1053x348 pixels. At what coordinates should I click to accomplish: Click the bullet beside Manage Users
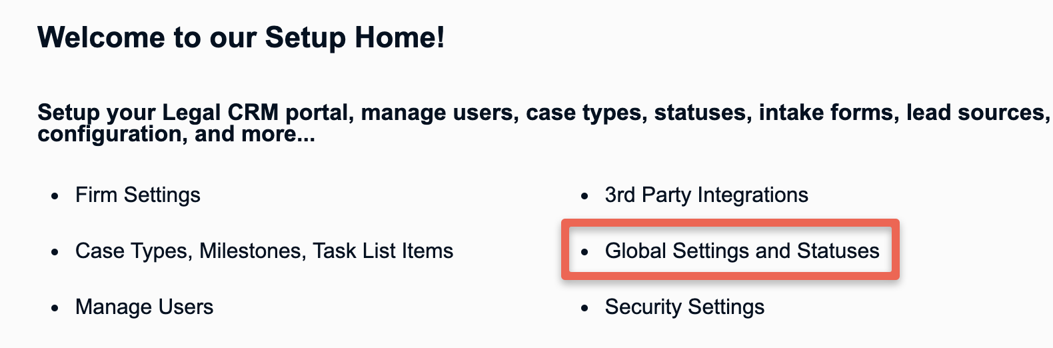pos(55,308)
